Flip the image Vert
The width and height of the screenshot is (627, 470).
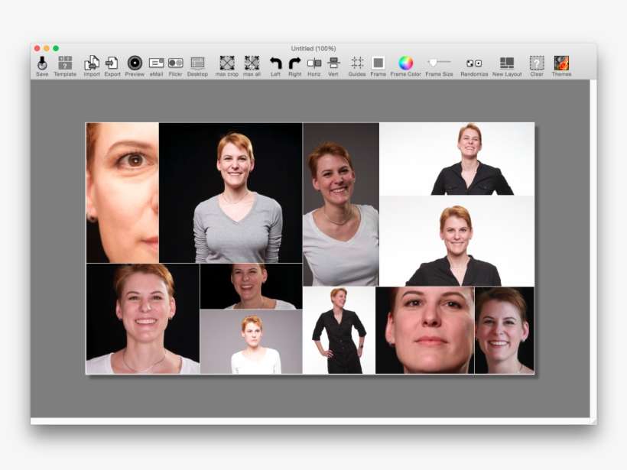[x=333, y=65]
